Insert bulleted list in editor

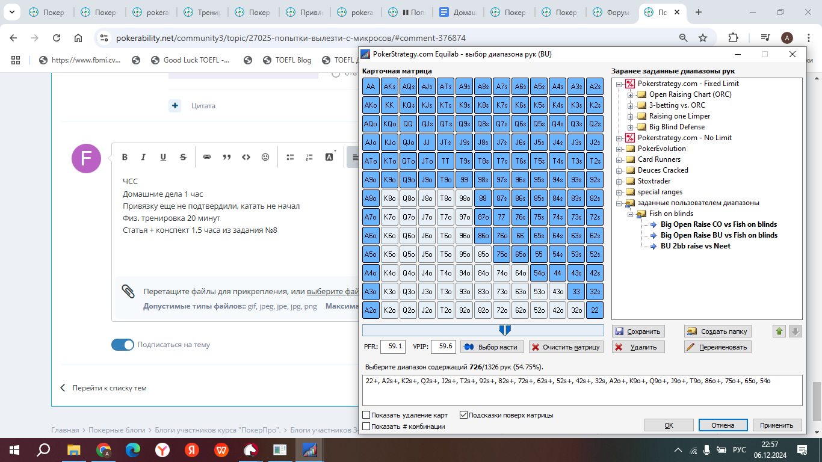point(290,157)
